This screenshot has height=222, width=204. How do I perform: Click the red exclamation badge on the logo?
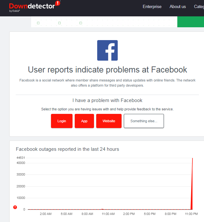pos(57,3)
